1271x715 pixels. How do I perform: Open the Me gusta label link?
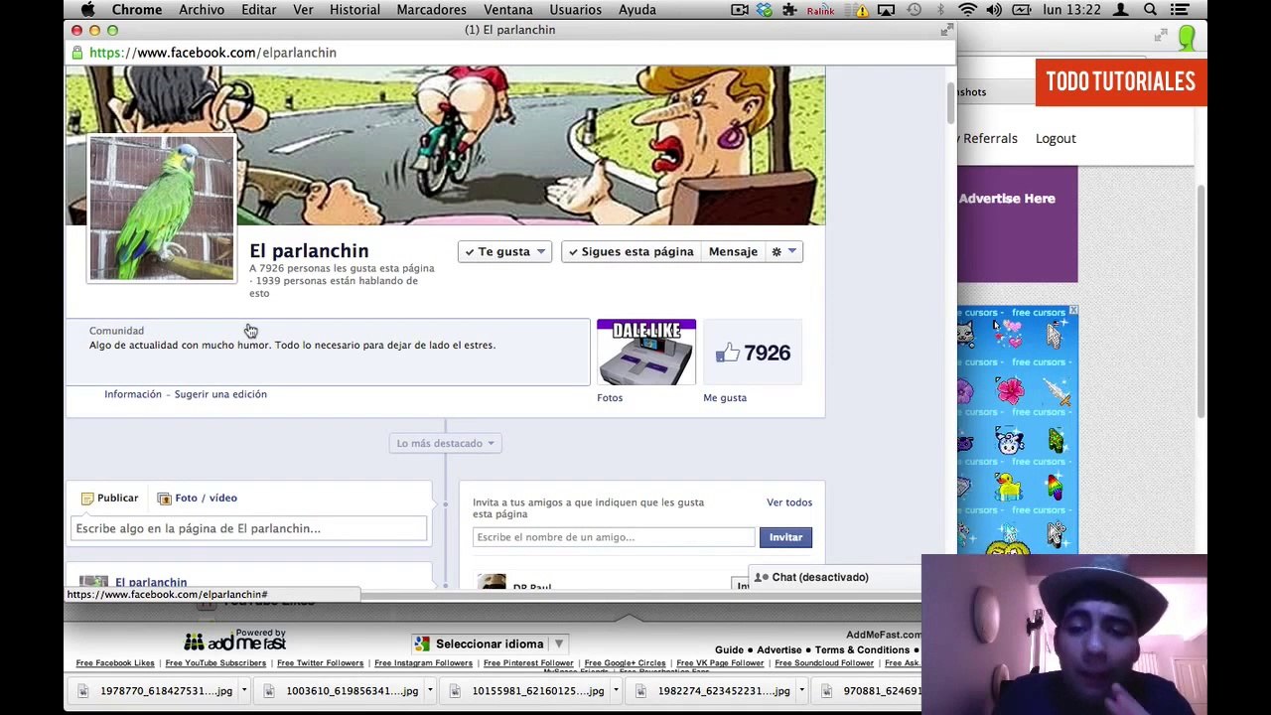[x=725, y=398]
